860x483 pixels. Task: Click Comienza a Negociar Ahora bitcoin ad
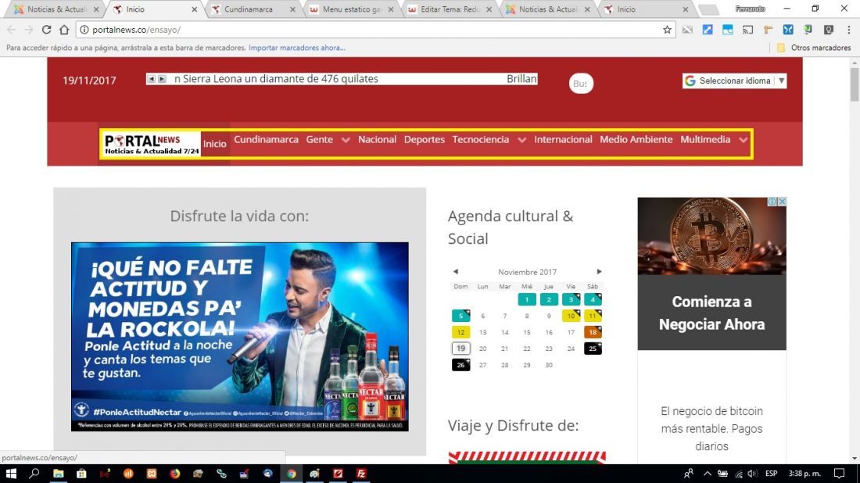click(x=712, y=313)
